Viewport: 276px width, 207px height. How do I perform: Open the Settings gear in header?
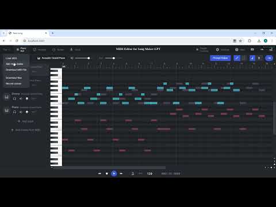click(217, 49)
